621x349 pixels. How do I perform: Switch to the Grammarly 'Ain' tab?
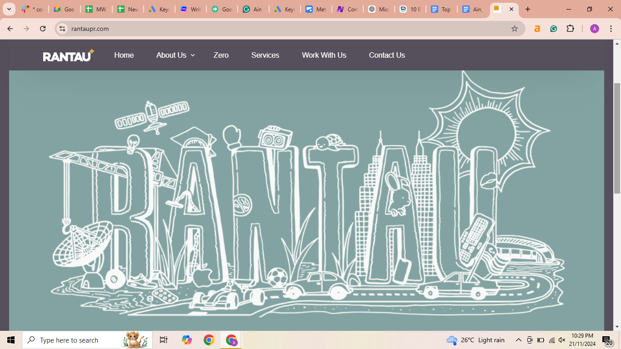(x=253, y=9)
